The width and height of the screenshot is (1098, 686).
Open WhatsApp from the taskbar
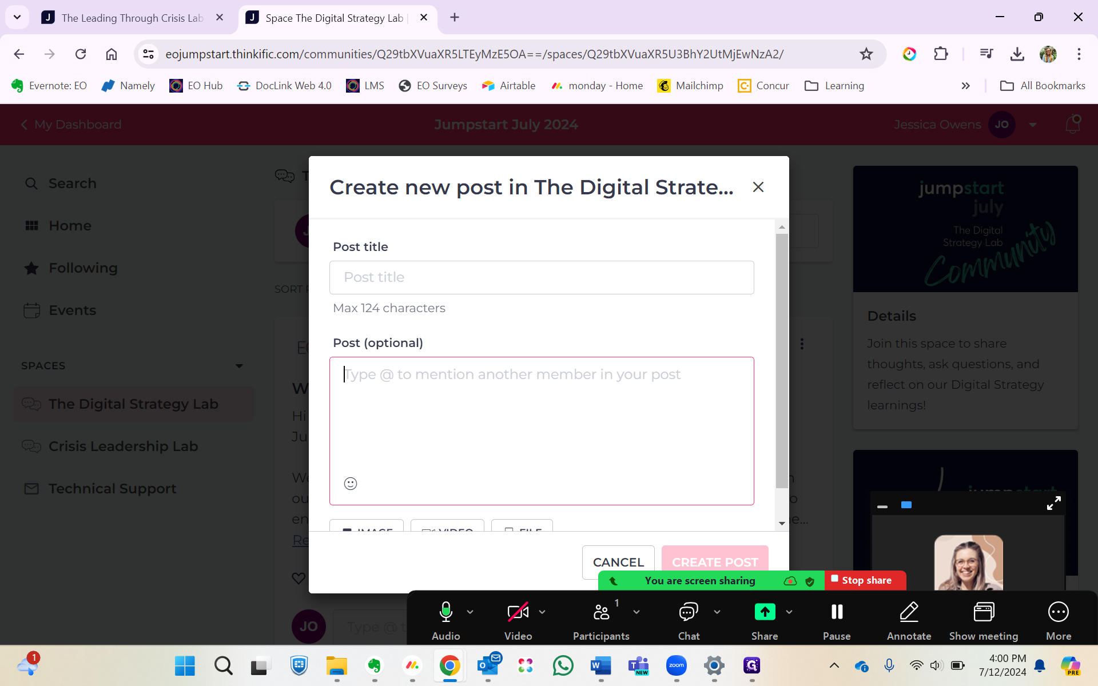(x=563, y=665)
